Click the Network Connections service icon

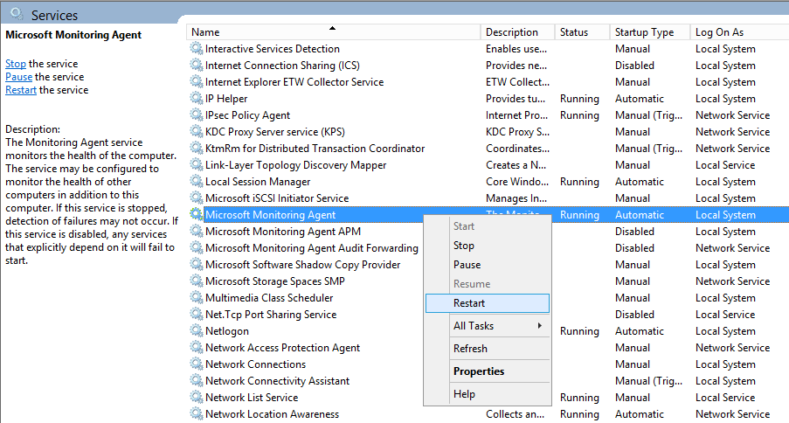pos(197,364)
